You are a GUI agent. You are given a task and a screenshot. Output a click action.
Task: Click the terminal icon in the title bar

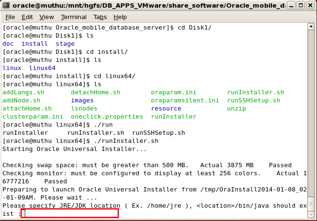5,5
